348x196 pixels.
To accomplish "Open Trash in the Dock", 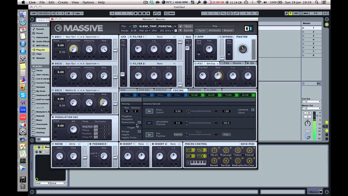I will [23, 186].
